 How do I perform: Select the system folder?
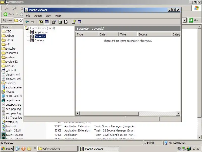10,57
